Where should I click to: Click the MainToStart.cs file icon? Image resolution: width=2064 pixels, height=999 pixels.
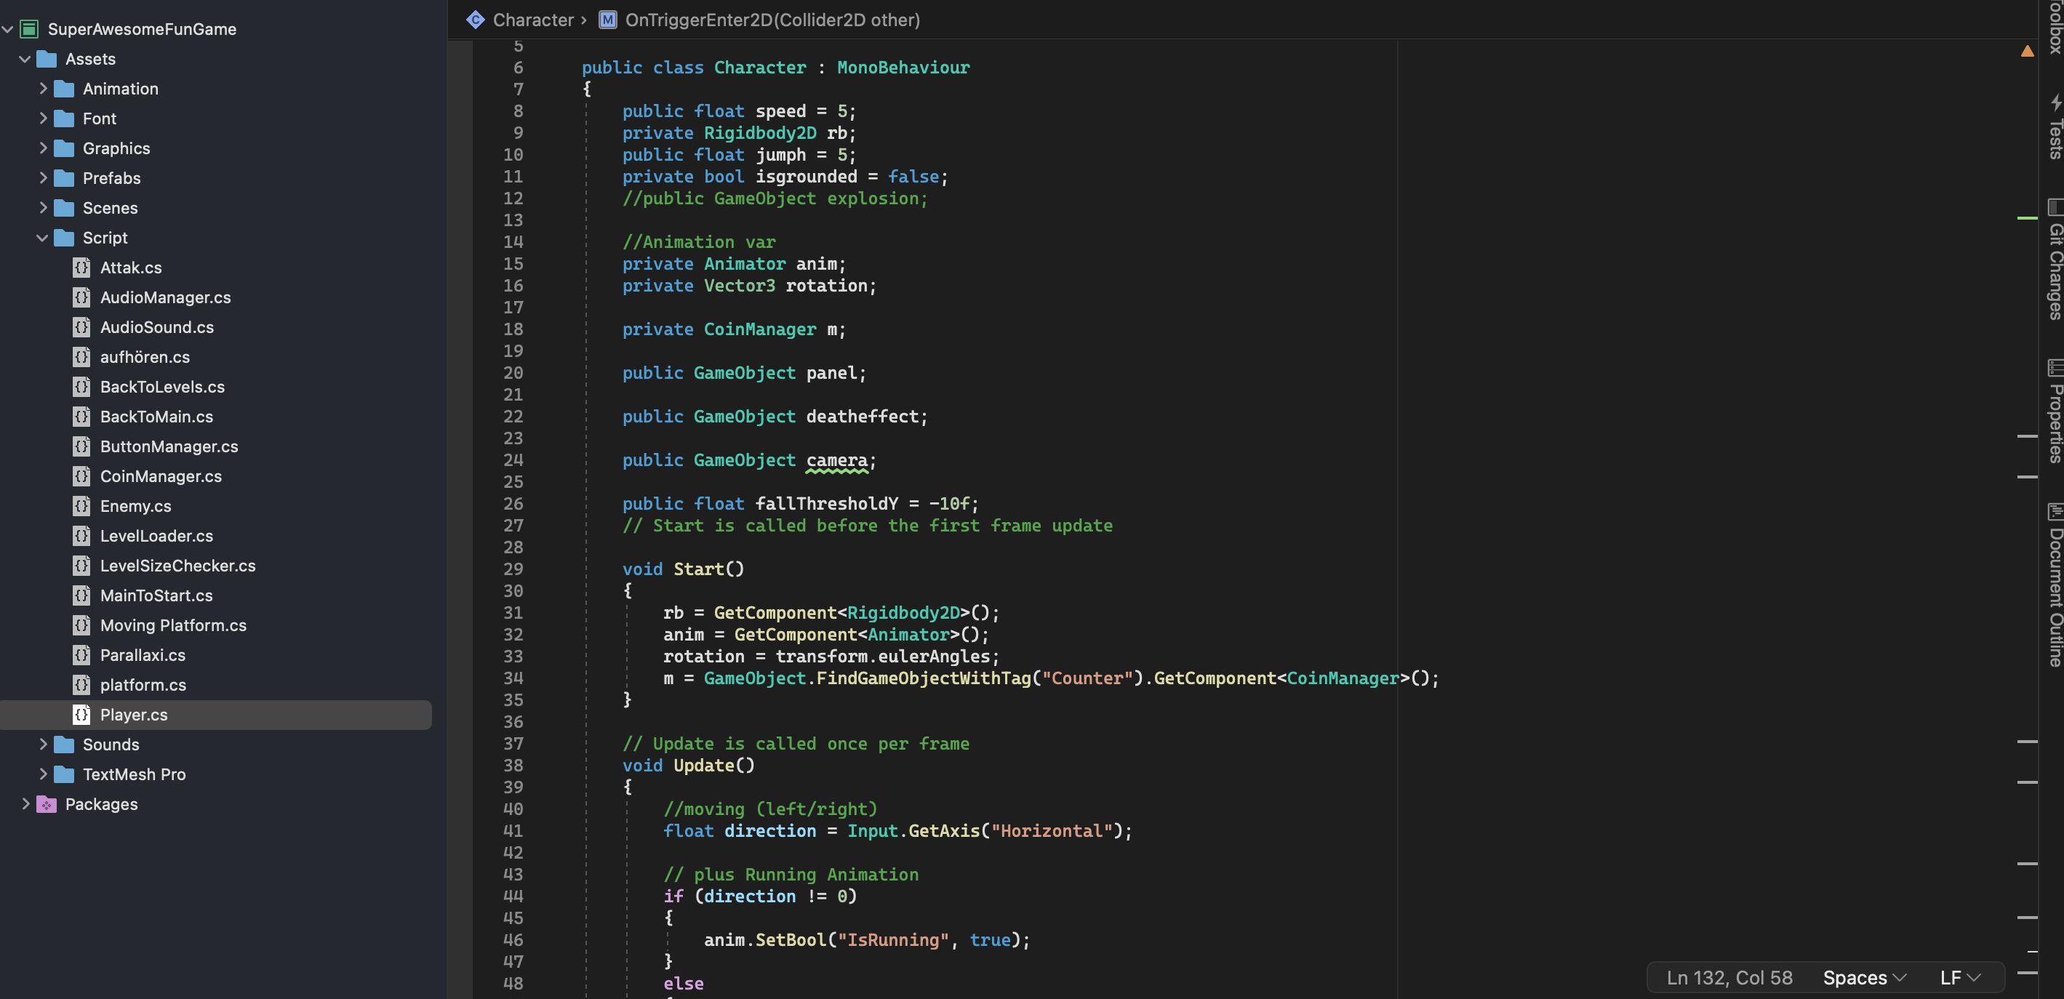tap(81, 595)
